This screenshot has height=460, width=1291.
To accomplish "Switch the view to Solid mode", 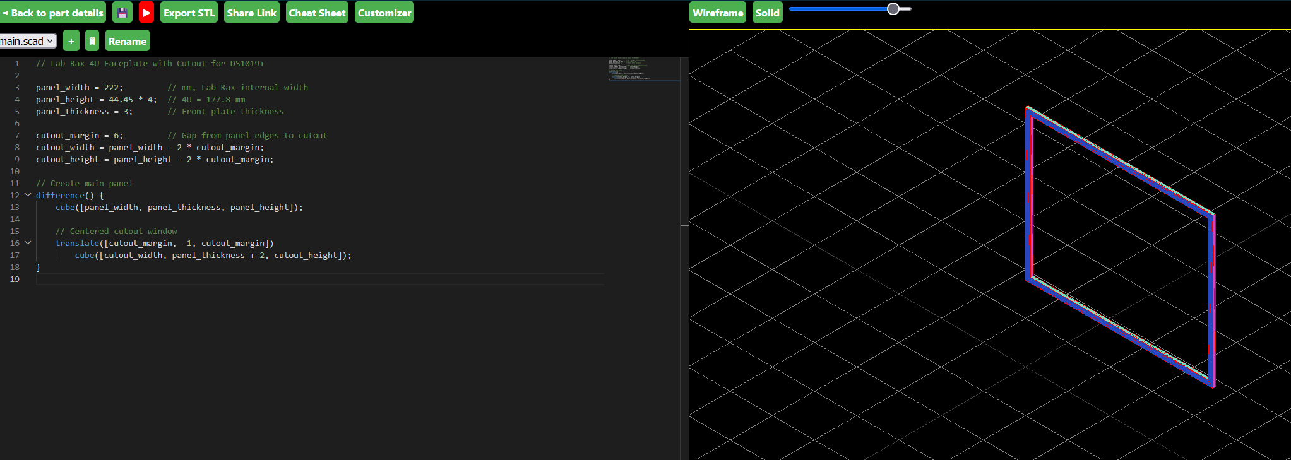I will click(x=767, y=13).
